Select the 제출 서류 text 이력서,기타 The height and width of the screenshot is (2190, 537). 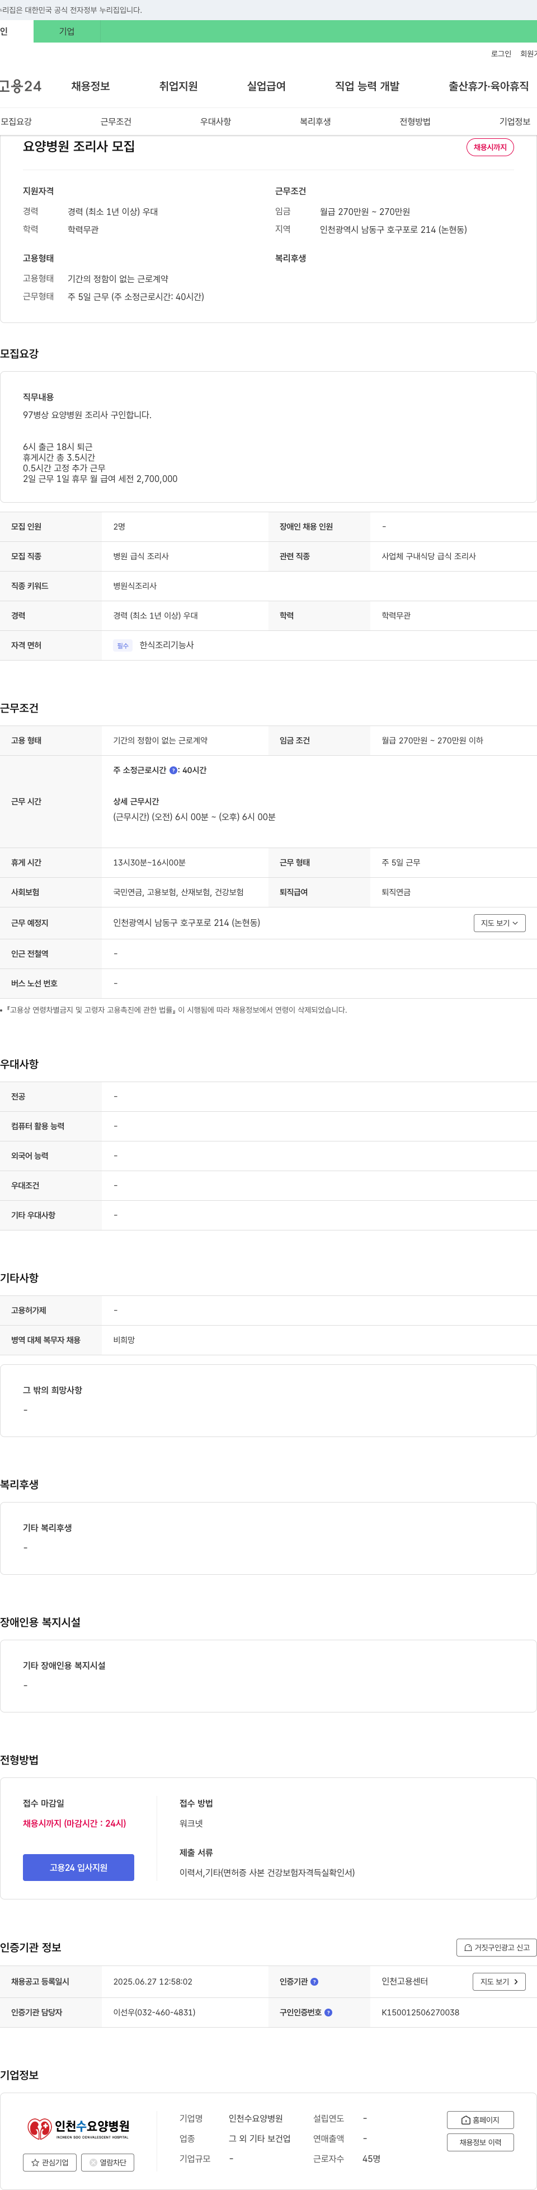[267, 1873]
